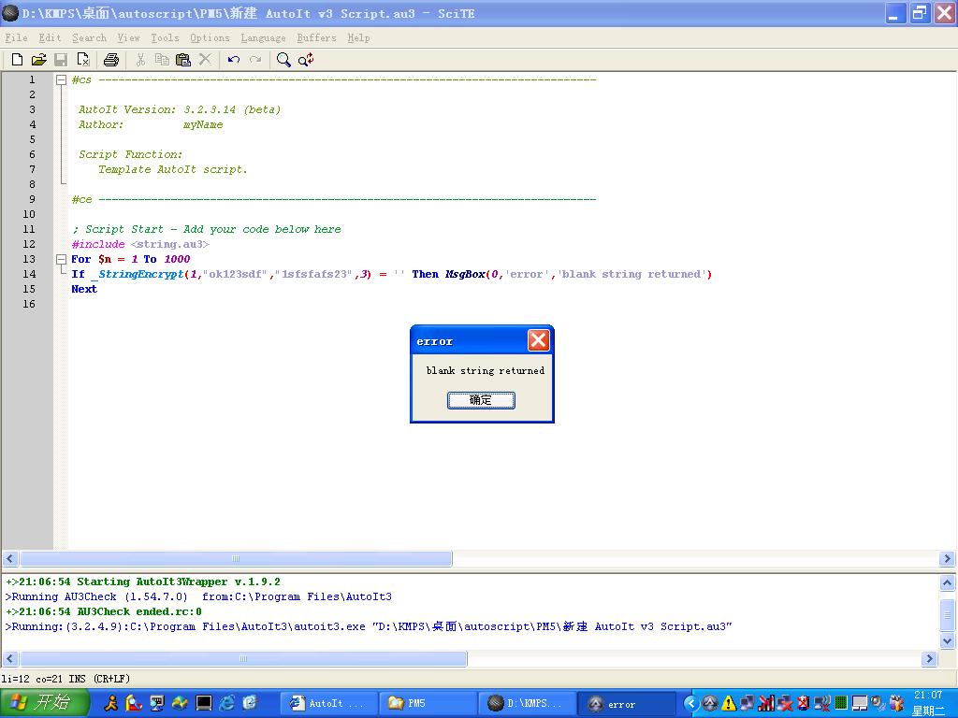Click the New file toolbar icon
The height and width of the screenshot is (718, 958).
coord(17,60)
